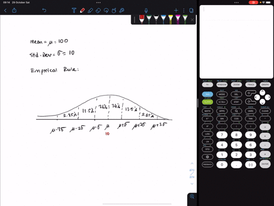Select the Highlighter tool
Screen dimensions: 274x206
(x=90, y=10)
